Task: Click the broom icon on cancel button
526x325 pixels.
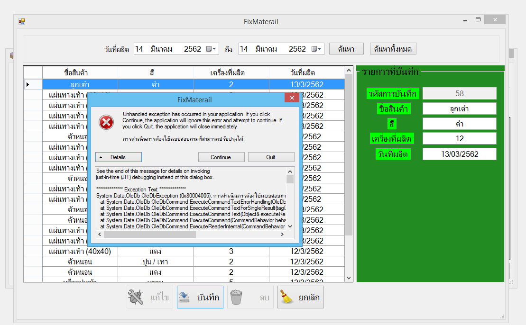Action: (x=286, y=297)
